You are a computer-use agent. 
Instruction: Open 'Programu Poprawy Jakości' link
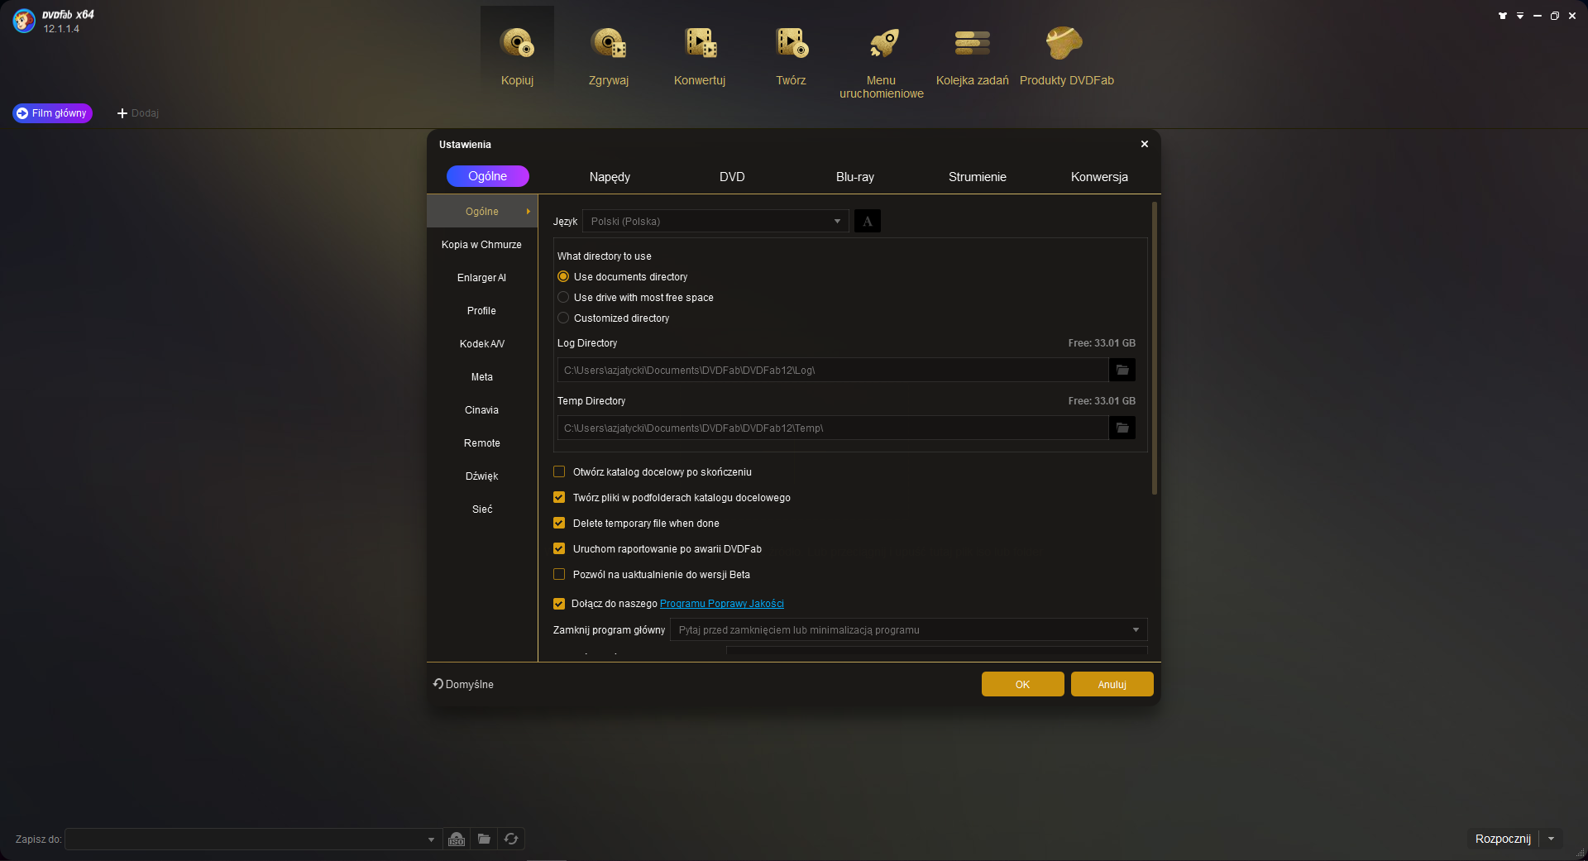[x=722, y=604]
